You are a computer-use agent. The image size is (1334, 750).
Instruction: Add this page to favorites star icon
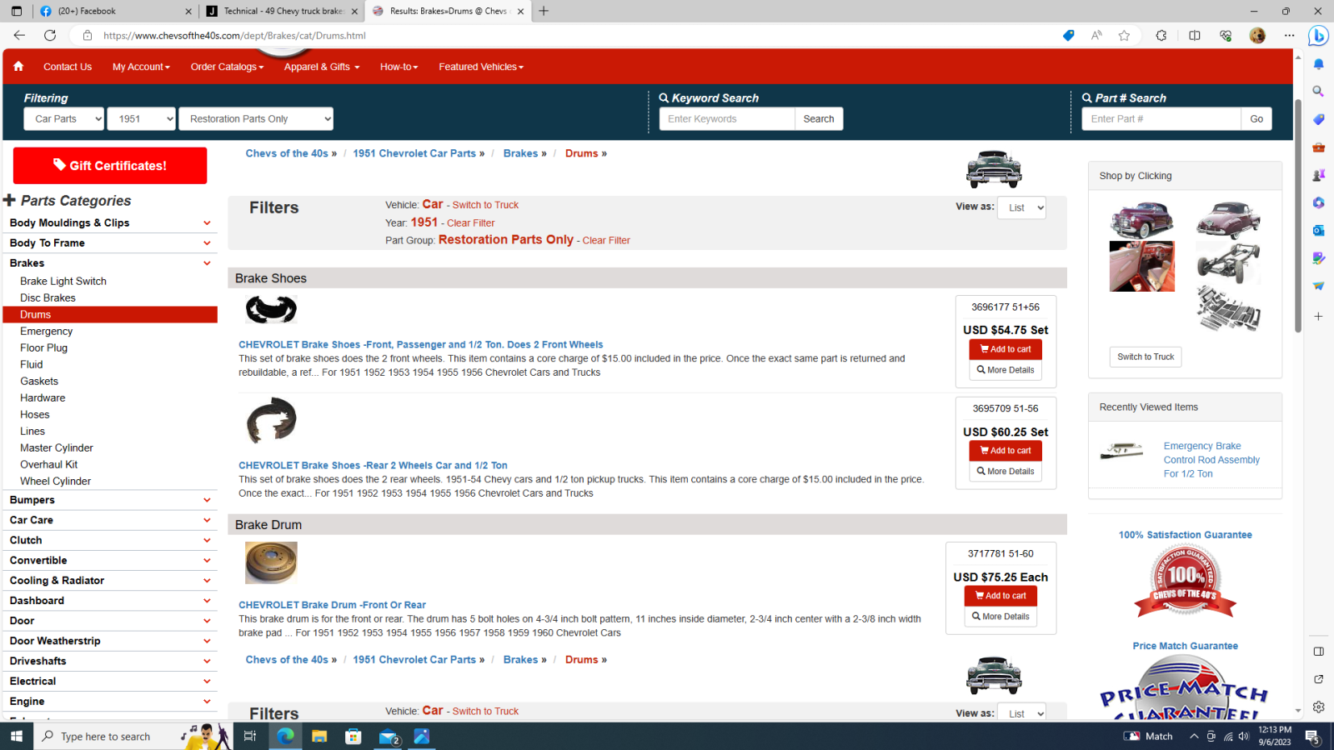1124,35
